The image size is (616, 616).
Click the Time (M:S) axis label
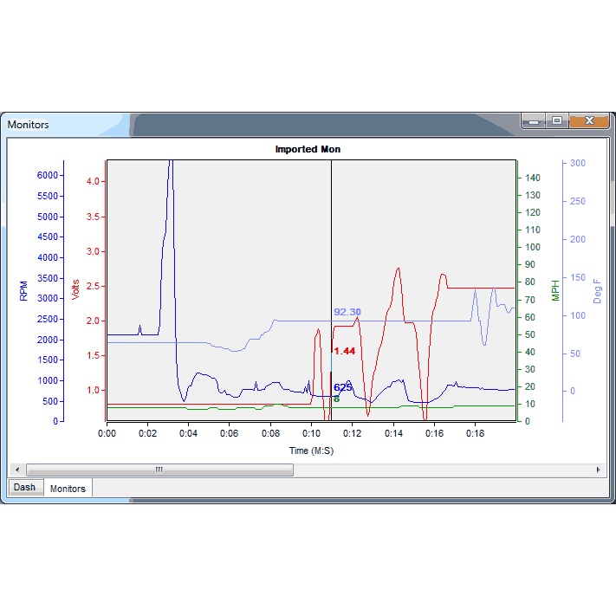(x=311, y=451)
